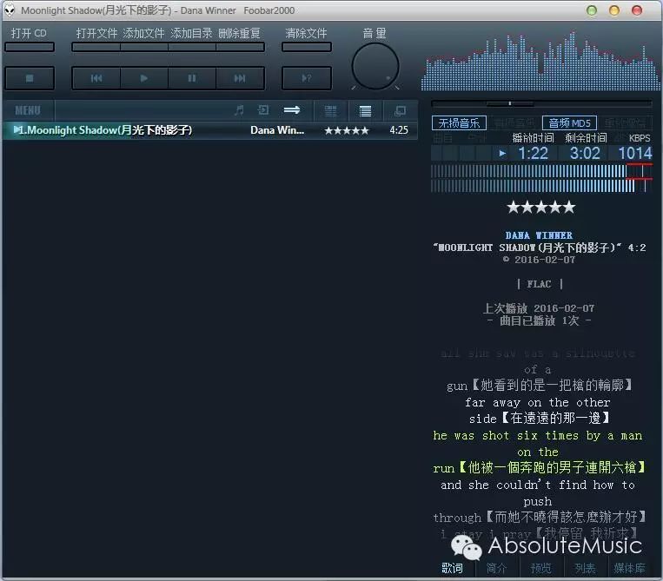Open the 简介 tab
This screenshot has width=663, height=581.
(x=496, y=568)
